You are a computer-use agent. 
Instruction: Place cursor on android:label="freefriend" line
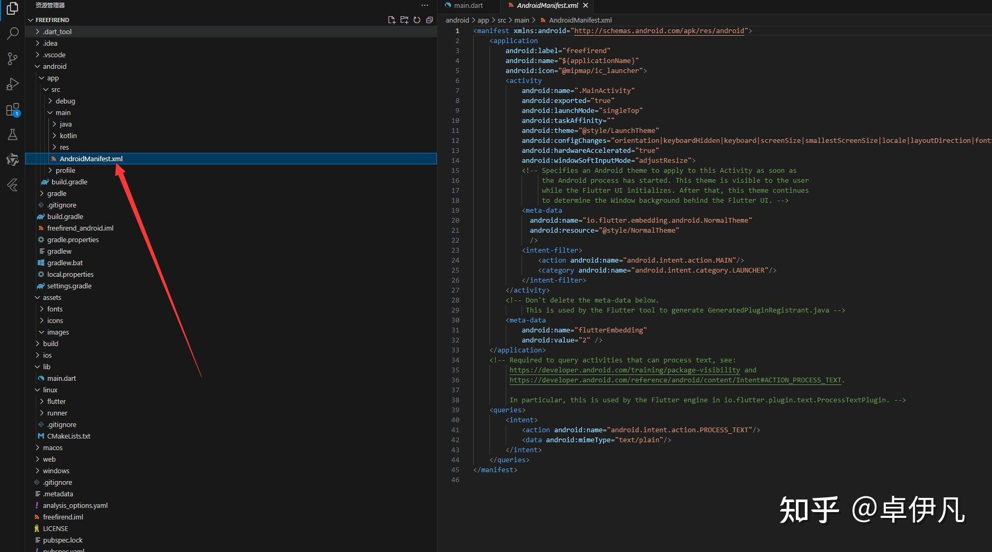tap(558, 50)
